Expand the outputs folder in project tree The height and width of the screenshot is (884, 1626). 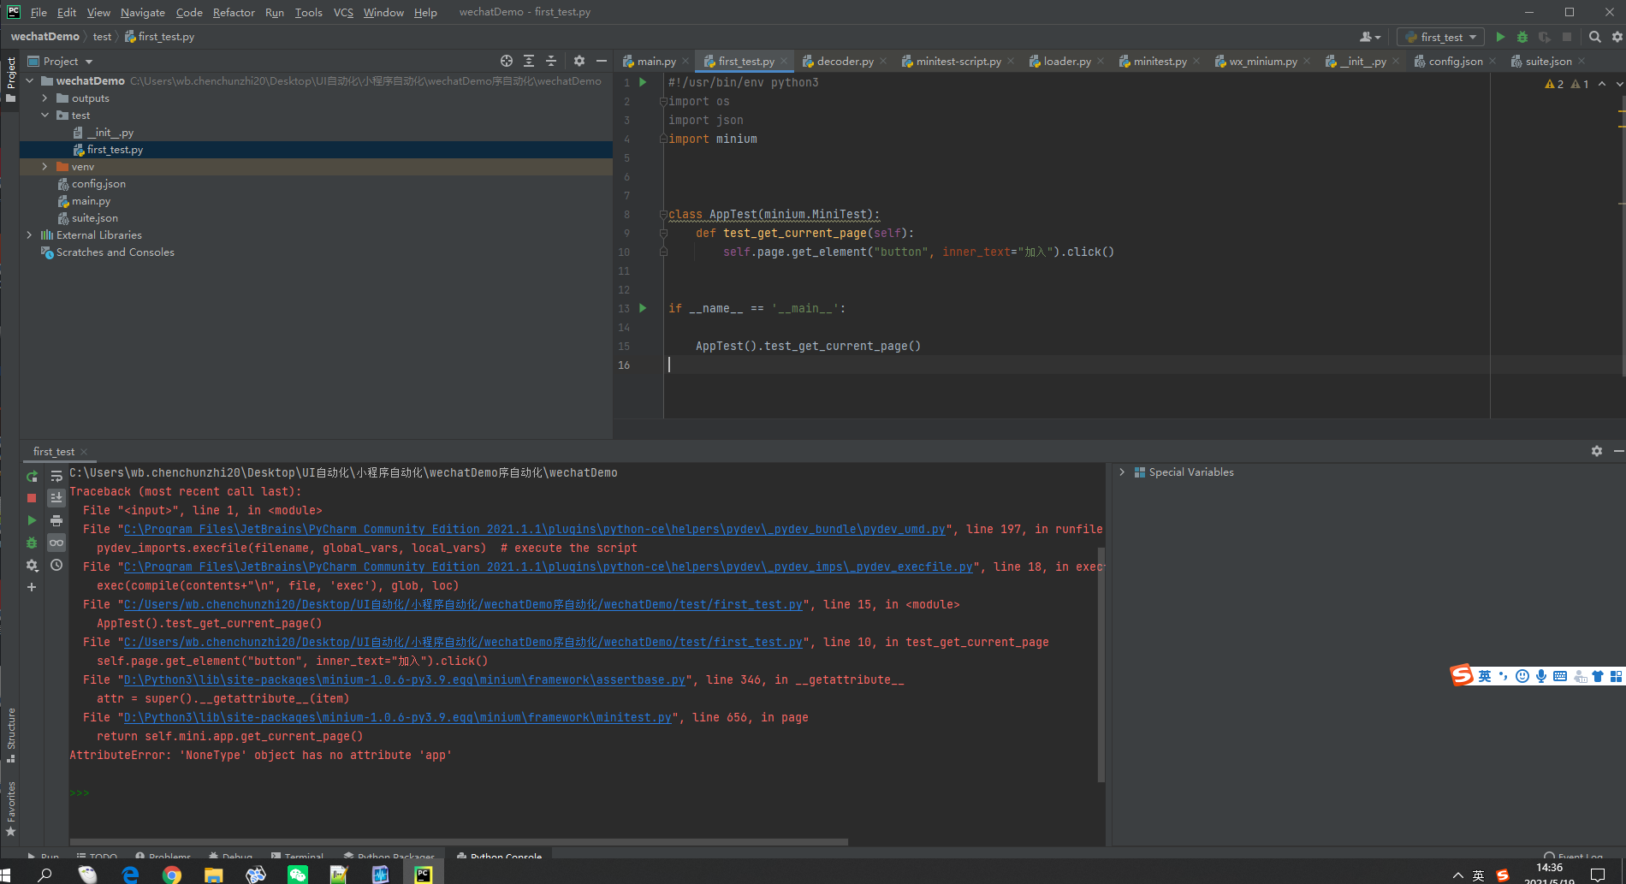[45, 98]
